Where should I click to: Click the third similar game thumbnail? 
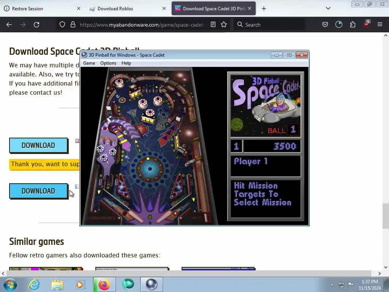click(x=218, y=269)
